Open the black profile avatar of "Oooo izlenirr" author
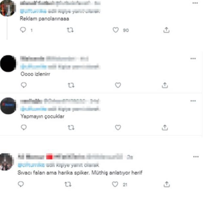The width and height of the screenshot is (208, 201). tap(8, 64)
